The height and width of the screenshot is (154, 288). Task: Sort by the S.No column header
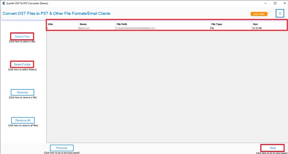click(62, 24)
